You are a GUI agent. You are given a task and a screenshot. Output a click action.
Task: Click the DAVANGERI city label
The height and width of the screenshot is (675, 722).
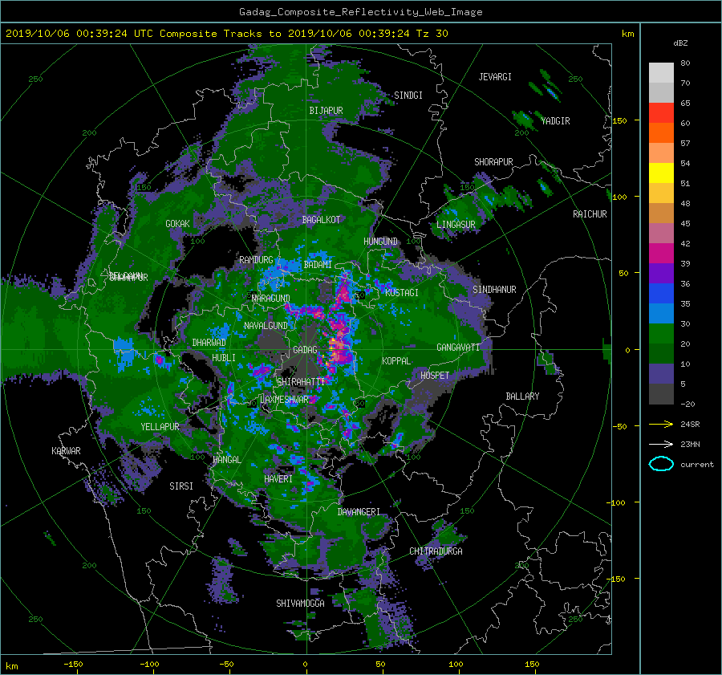(x=359, y=512)
